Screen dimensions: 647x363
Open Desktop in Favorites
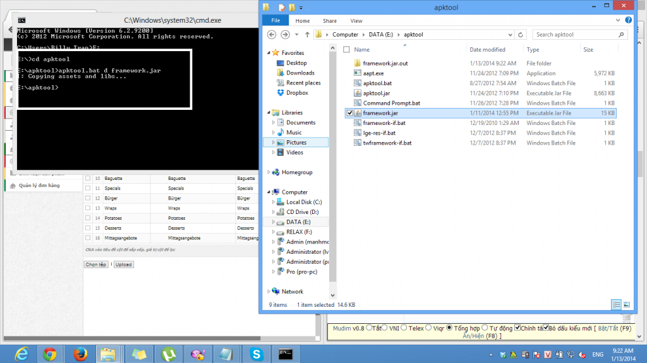click(296, 63)
